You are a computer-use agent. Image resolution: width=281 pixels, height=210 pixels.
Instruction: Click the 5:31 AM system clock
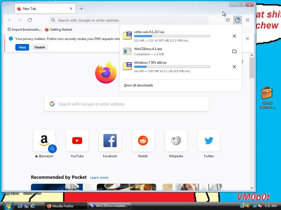[x=270, y=206]
